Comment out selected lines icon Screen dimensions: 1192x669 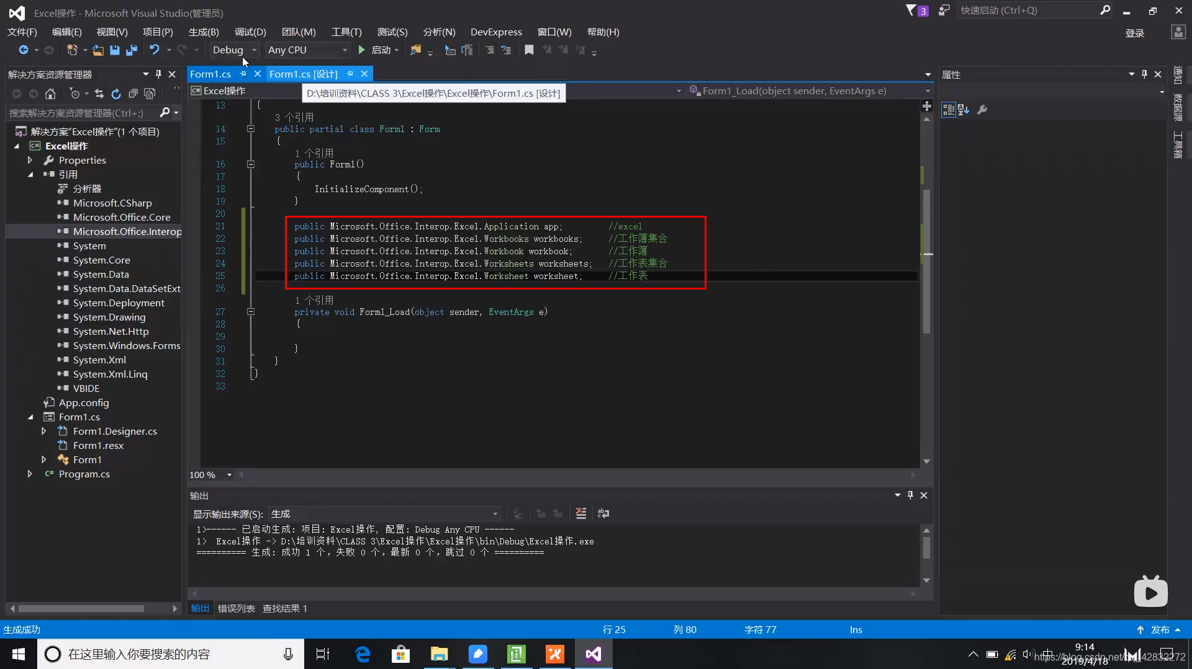click(490, 50)
